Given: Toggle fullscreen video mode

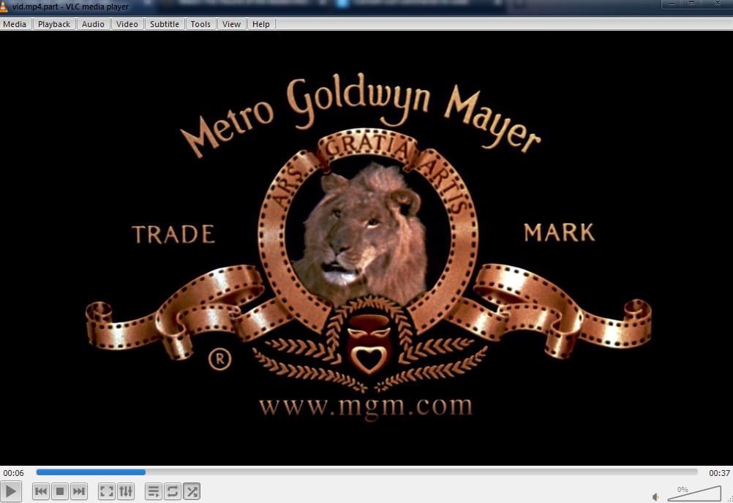Looking at the screenshot, I should 107,491.
